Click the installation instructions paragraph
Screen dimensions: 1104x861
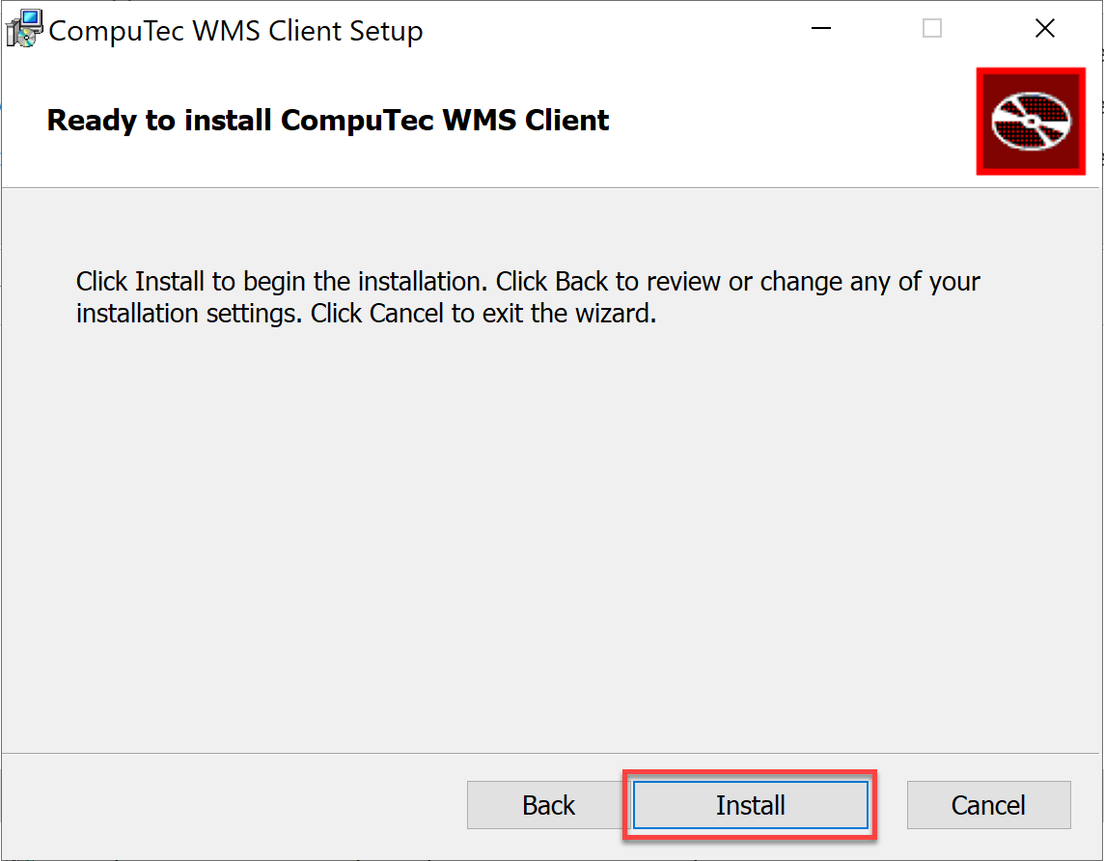[528, 296]
